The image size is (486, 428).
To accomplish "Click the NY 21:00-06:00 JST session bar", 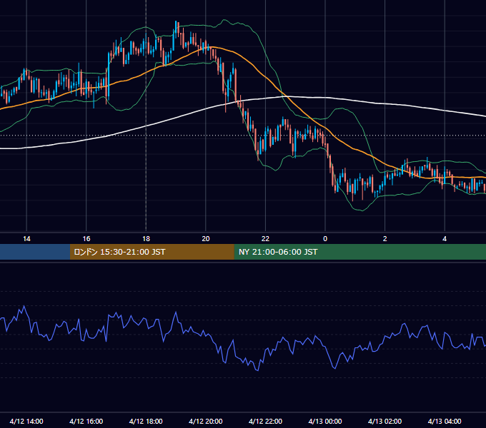I will tap(359, 252).
